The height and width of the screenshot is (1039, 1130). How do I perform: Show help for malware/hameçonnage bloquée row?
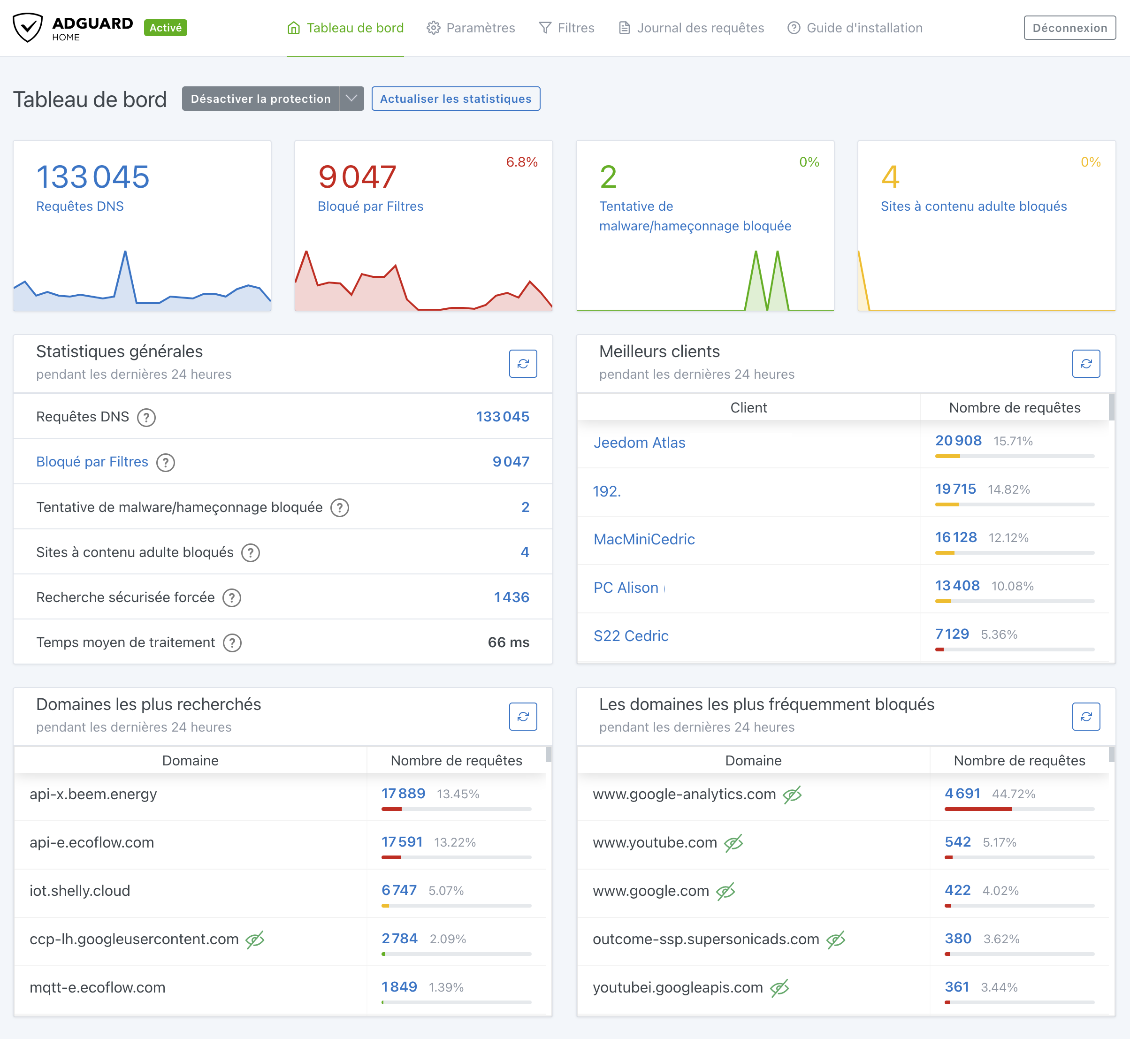(340, 508)
